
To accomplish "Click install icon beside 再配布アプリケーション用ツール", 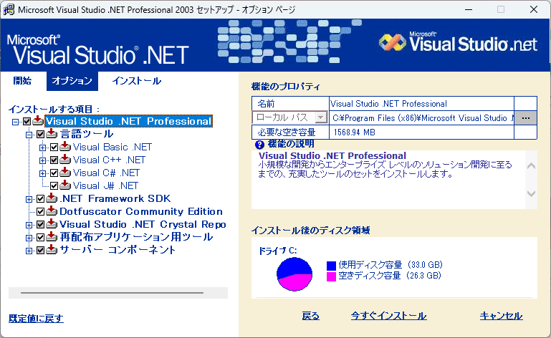I will [52, 237].
